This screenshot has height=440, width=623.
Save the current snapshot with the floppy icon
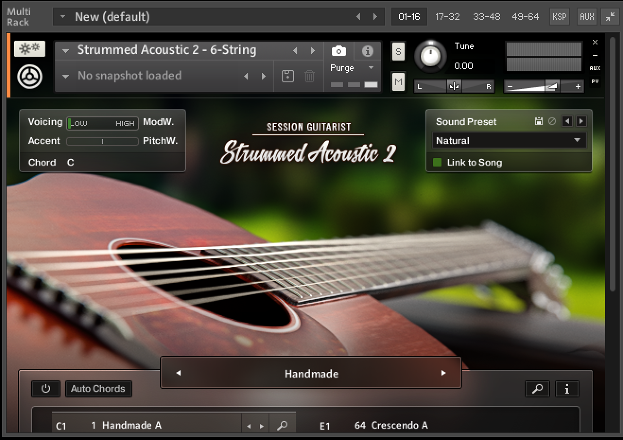click(287, 76)
